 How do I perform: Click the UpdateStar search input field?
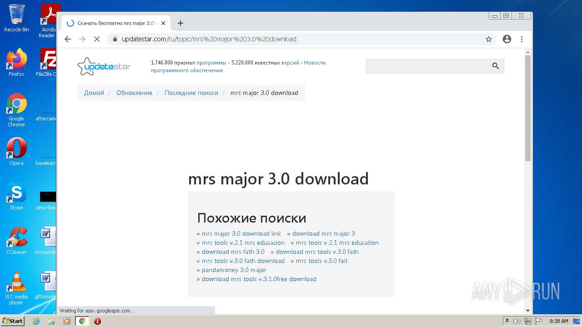click(x=427, y=66)
